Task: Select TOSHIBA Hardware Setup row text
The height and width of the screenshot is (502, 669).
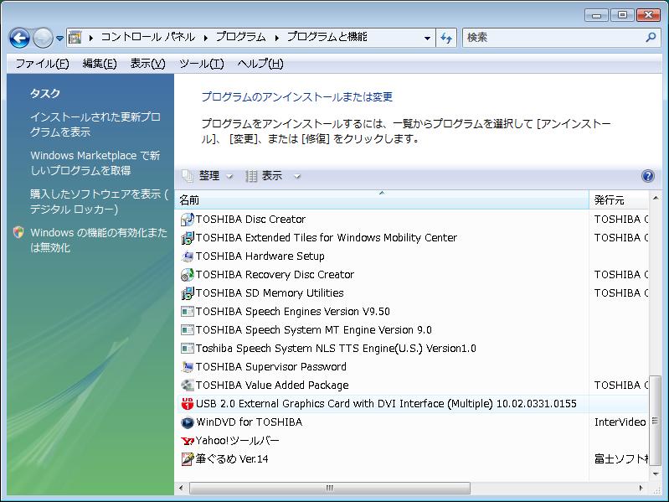Action: click(x=260, y=256)
